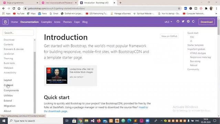This screenshot has width=220, height=124.
Task: Open Task View on the taskbar
Action: pyautogui.click(x=67, y=121)
